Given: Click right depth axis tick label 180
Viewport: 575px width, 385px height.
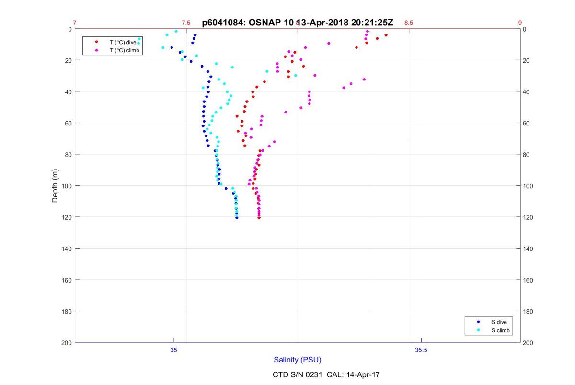Looking at the screenshot, I should point(528,311).
